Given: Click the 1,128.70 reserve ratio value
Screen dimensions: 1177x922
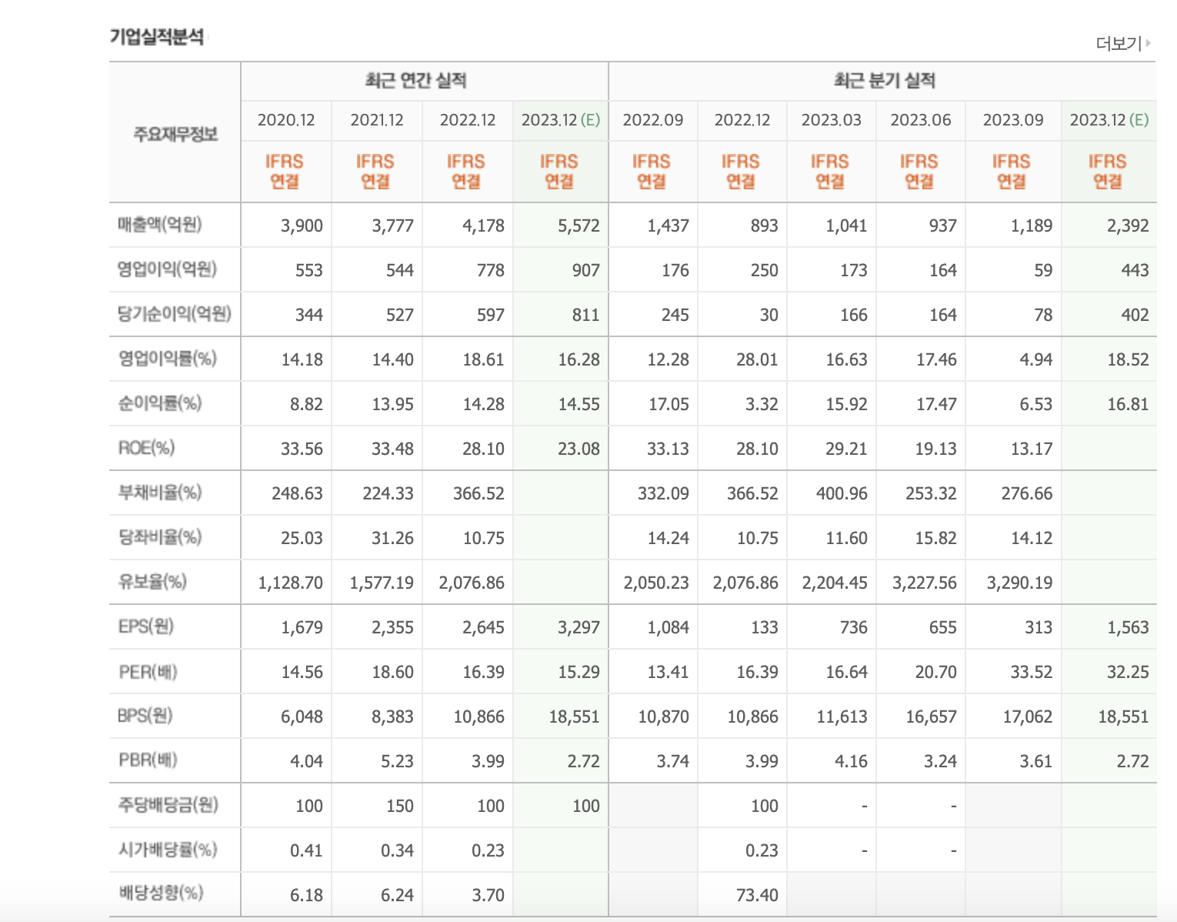Looking at the screenshot, I should coord(291,583).
